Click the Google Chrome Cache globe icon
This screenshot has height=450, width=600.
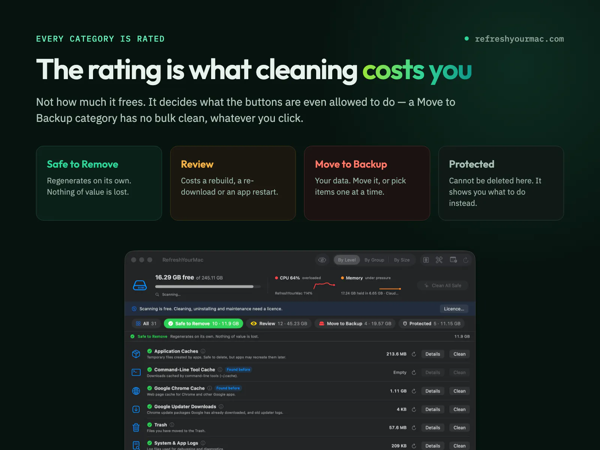tap(136, 391)
